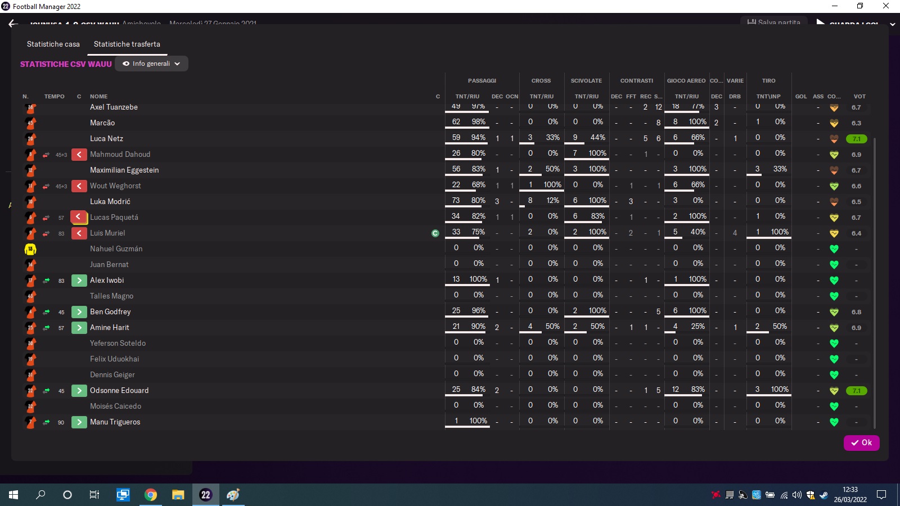This screenshot has height=506, width=900.
Task: Click the green arrow beside Ben Godfrey
Action: [79, 312]
